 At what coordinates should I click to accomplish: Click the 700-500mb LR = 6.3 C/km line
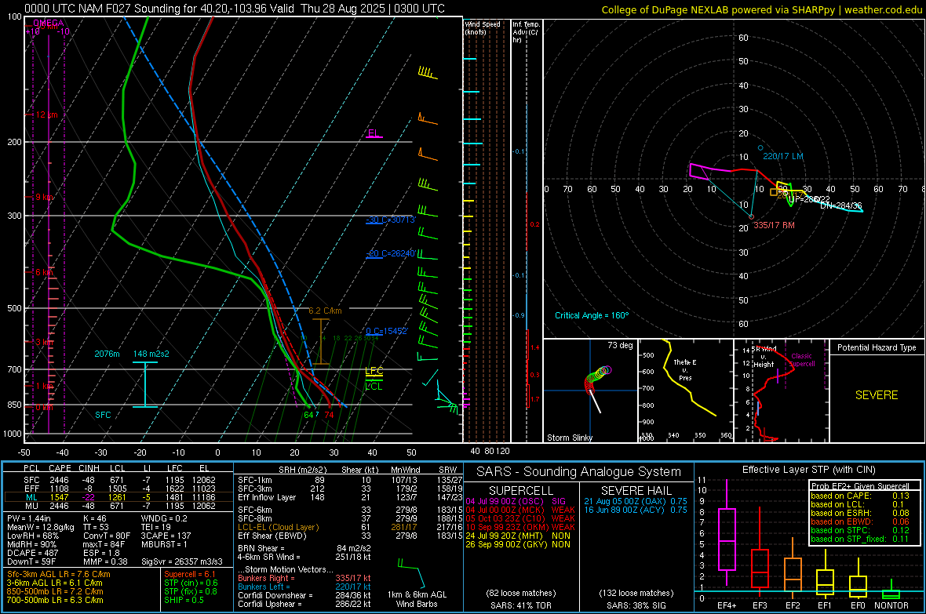point(55,600)
